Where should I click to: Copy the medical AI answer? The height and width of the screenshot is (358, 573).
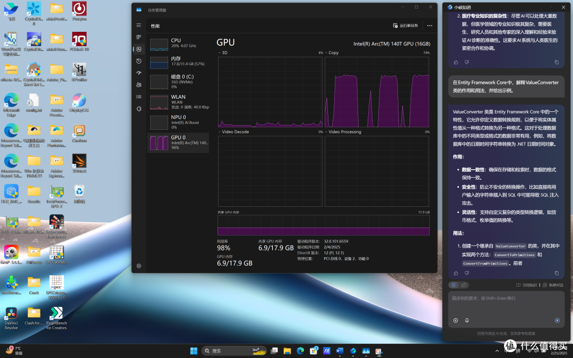tap(557, 62)
